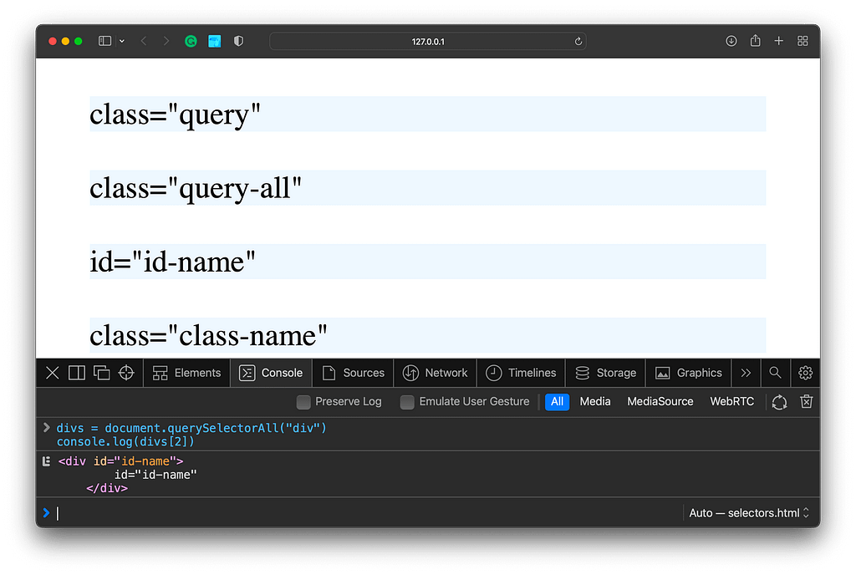Screen dimensions: 856x575
Task: Open the share icon in toolbar
Action: tap(755, 40)
